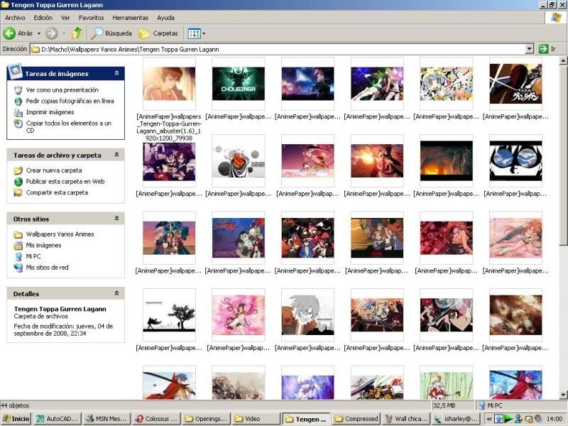The width and height of the screenshot is (568, 426).
Task: Open the Ayuda menu
Action: click(x=166, y=18)
